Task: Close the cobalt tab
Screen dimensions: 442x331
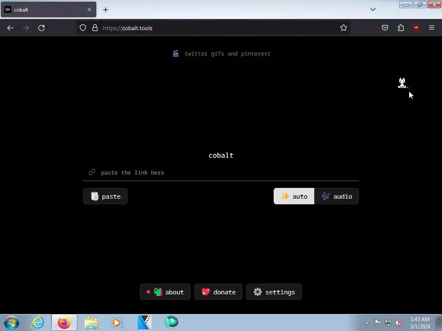Action: pos(89,9)
